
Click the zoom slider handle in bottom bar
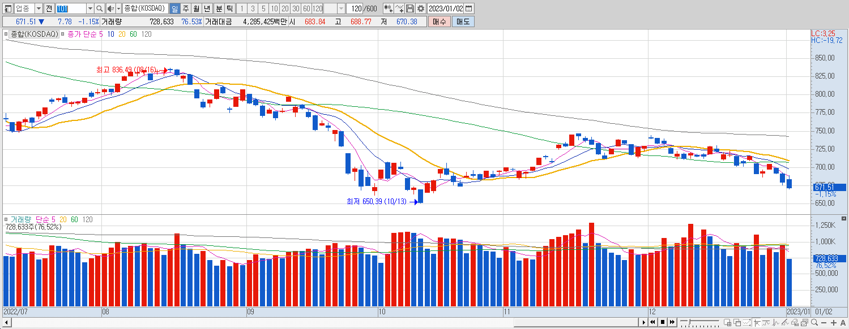[x=689, y=322]
